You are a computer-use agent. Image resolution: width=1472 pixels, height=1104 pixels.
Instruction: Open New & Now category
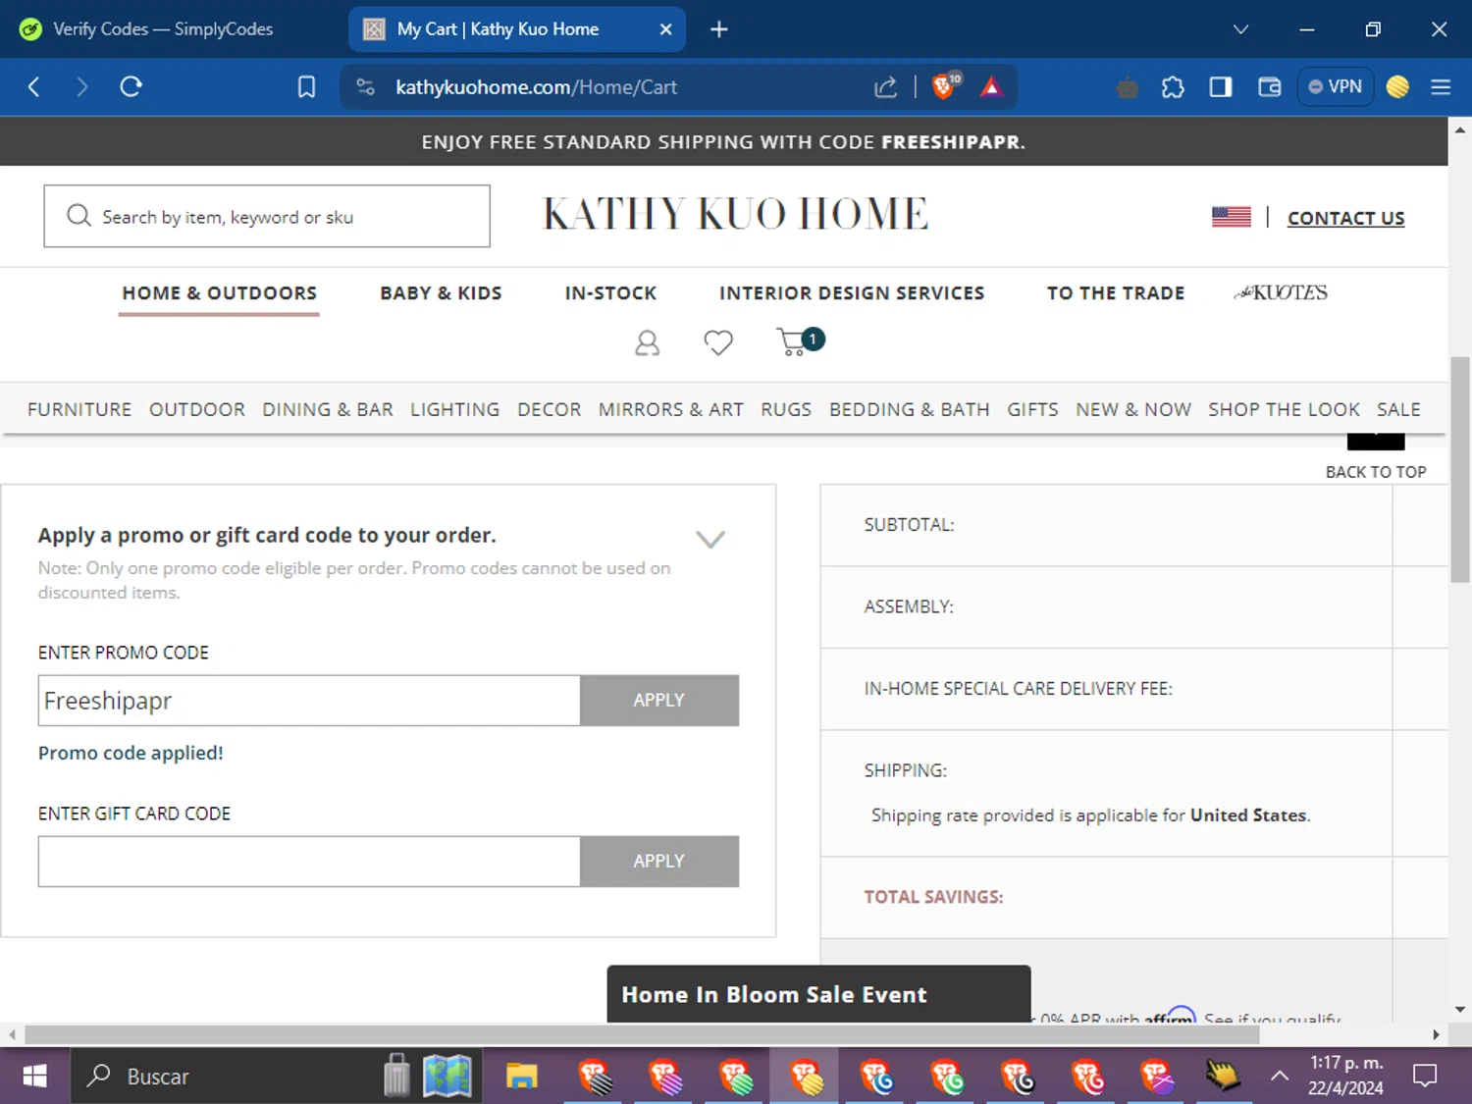click(1132, 409)
